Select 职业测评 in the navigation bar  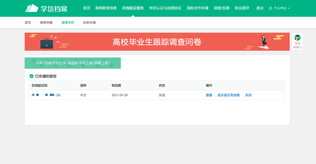tap(242, 8)
